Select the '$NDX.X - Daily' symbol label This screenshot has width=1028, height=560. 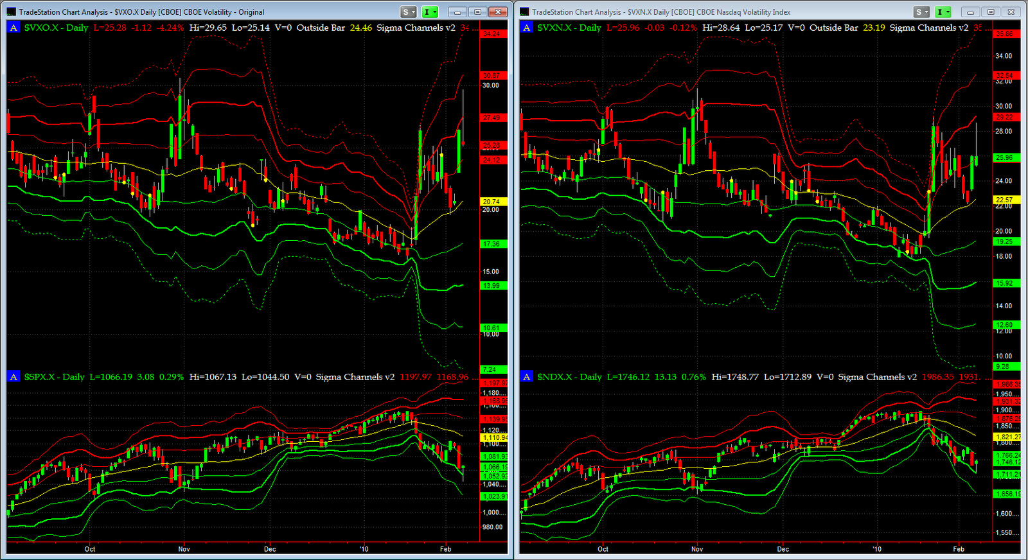pos(570,377)
